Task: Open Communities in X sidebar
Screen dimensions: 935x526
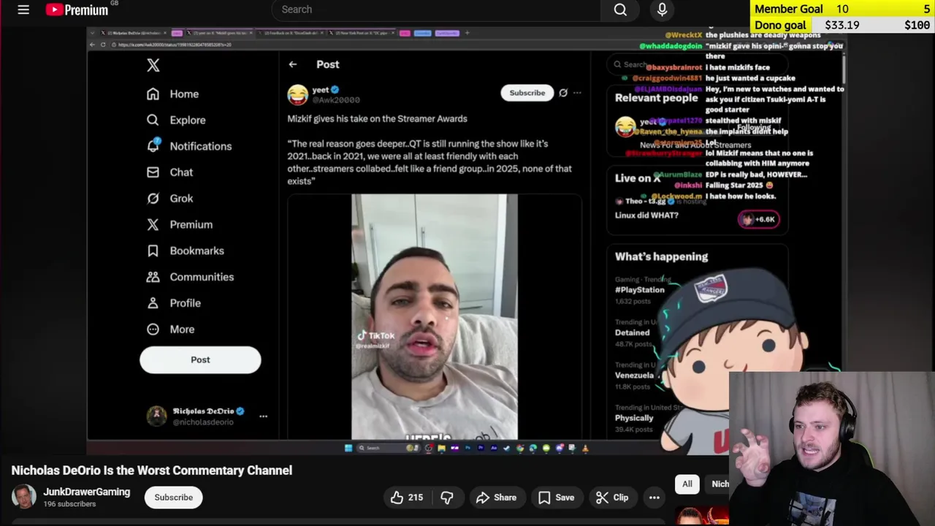Action: point(191,277)
